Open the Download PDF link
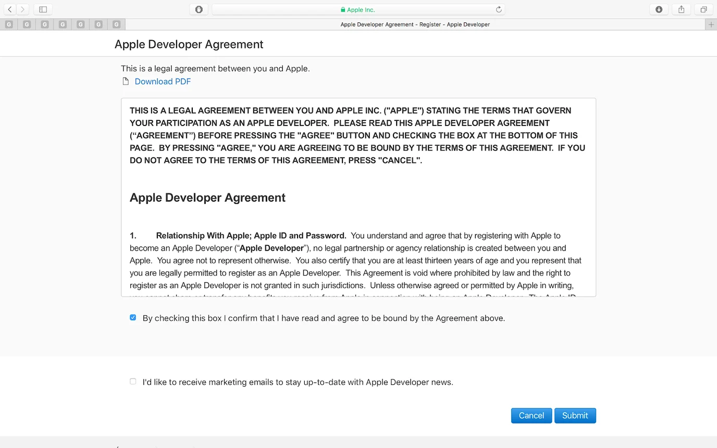 (x=162, y=81)
